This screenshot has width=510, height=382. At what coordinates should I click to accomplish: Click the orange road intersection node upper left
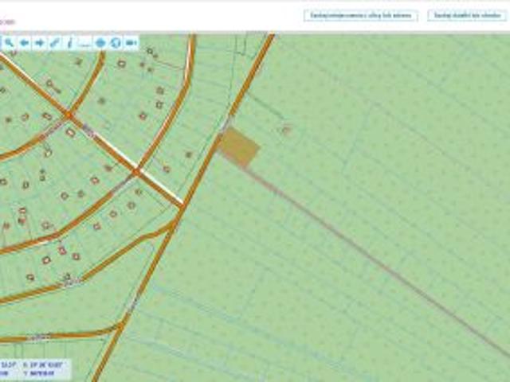[69, 115]
